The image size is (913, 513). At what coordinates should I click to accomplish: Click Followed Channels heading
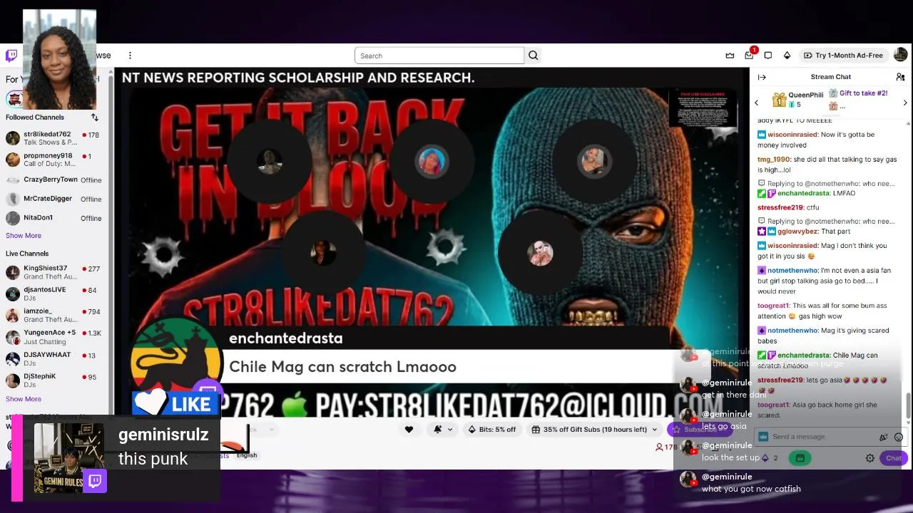[x=35, y=117]
